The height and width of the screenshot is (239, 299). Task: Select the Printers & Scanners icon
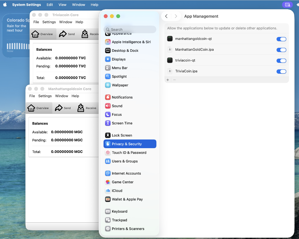point(108,229)
